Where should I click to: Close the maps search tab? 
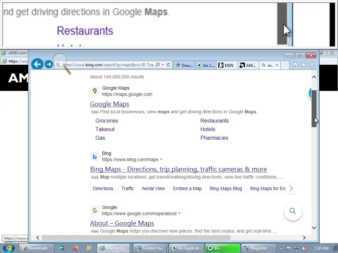[277, 65]
